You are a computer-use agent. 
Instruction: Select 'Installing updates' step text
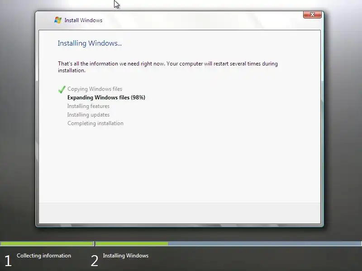pos(88,115)
